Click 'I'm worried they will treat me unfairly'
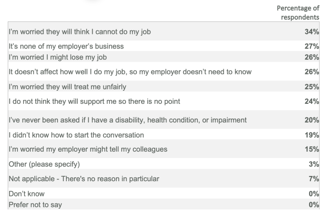 [67, 87]
